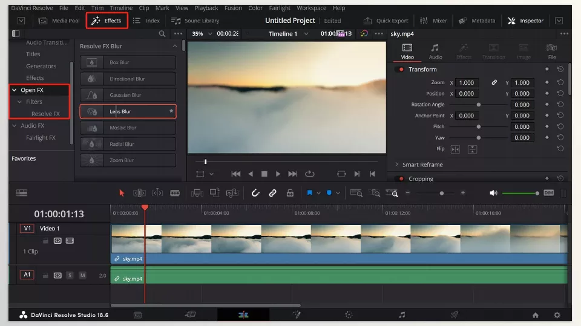The height and width of the screenshot is (326, 581).
Task: Toggle the Effects panel button
Action: click(x=107, y=21)
